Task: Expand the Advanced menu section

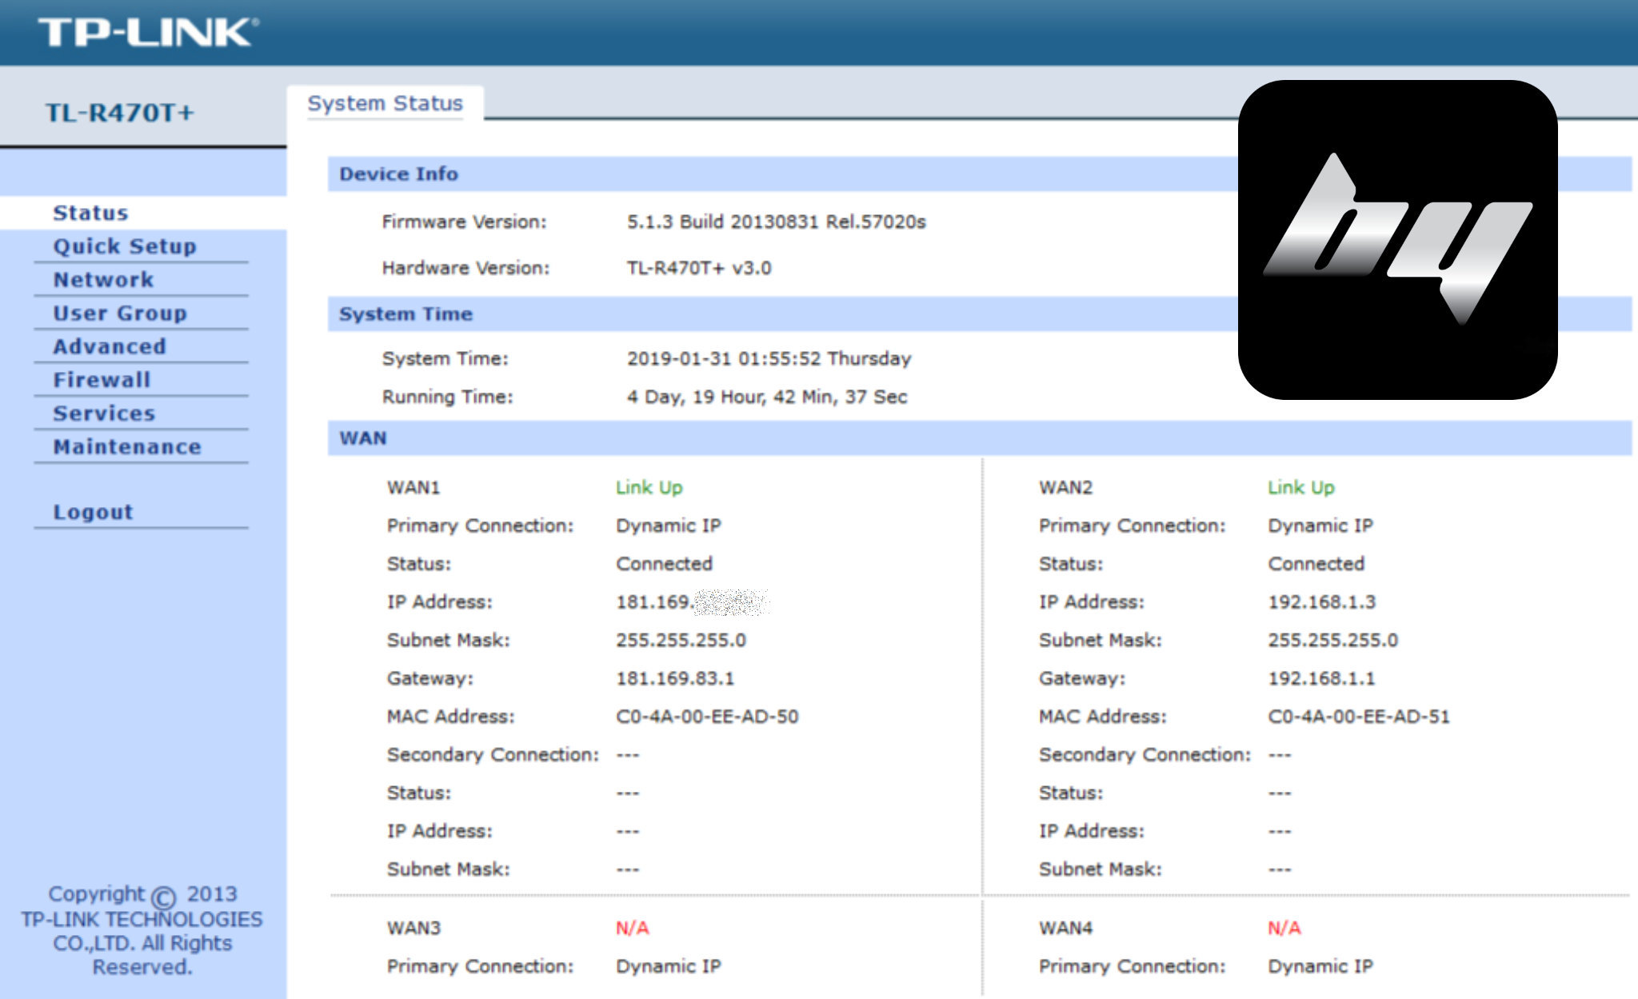Action: 110,346
